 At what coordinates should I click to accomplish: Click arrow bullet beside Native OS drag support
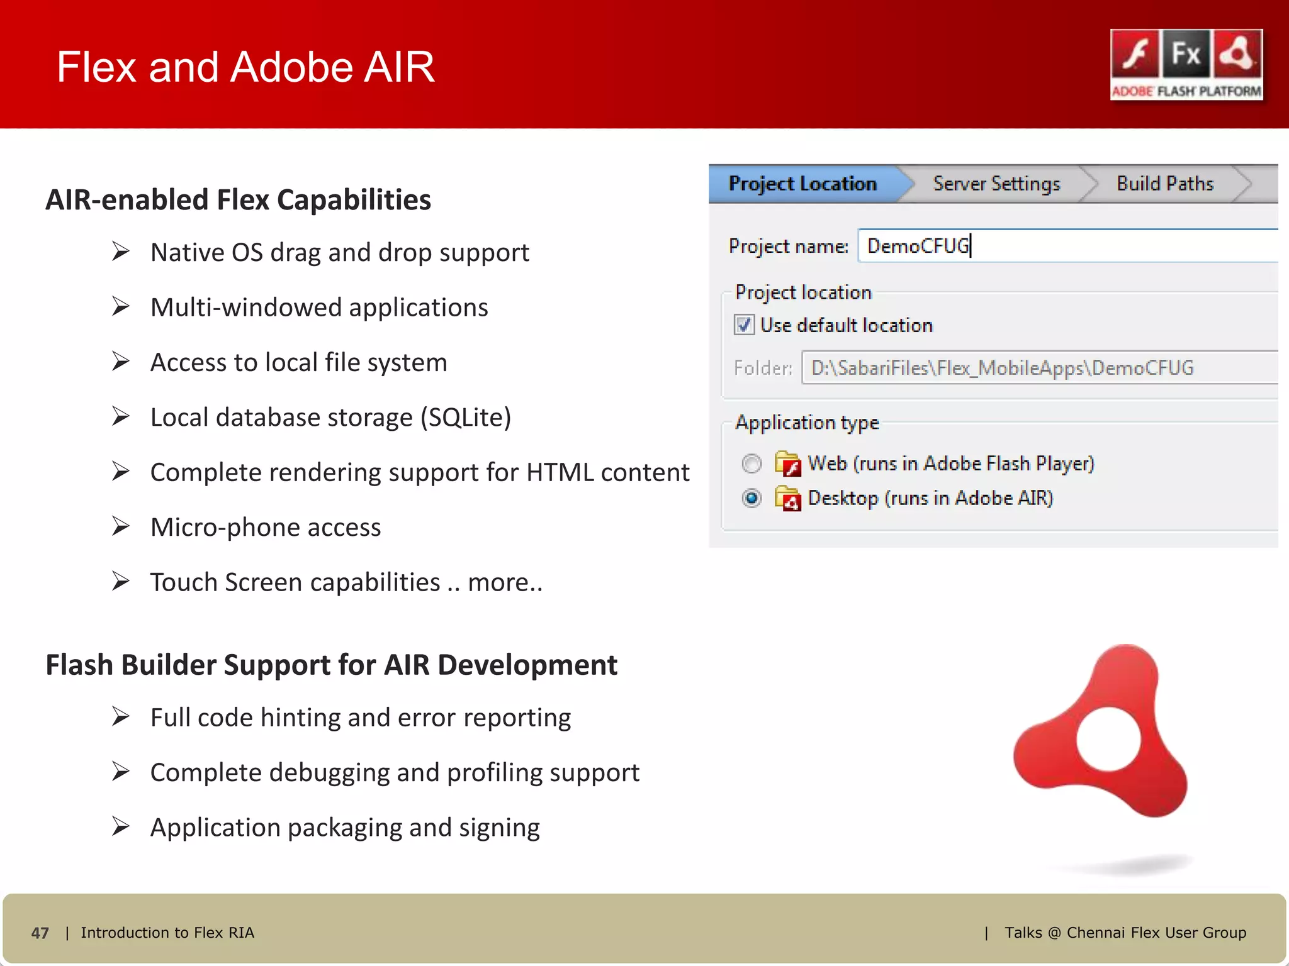[x=121, y=252]
